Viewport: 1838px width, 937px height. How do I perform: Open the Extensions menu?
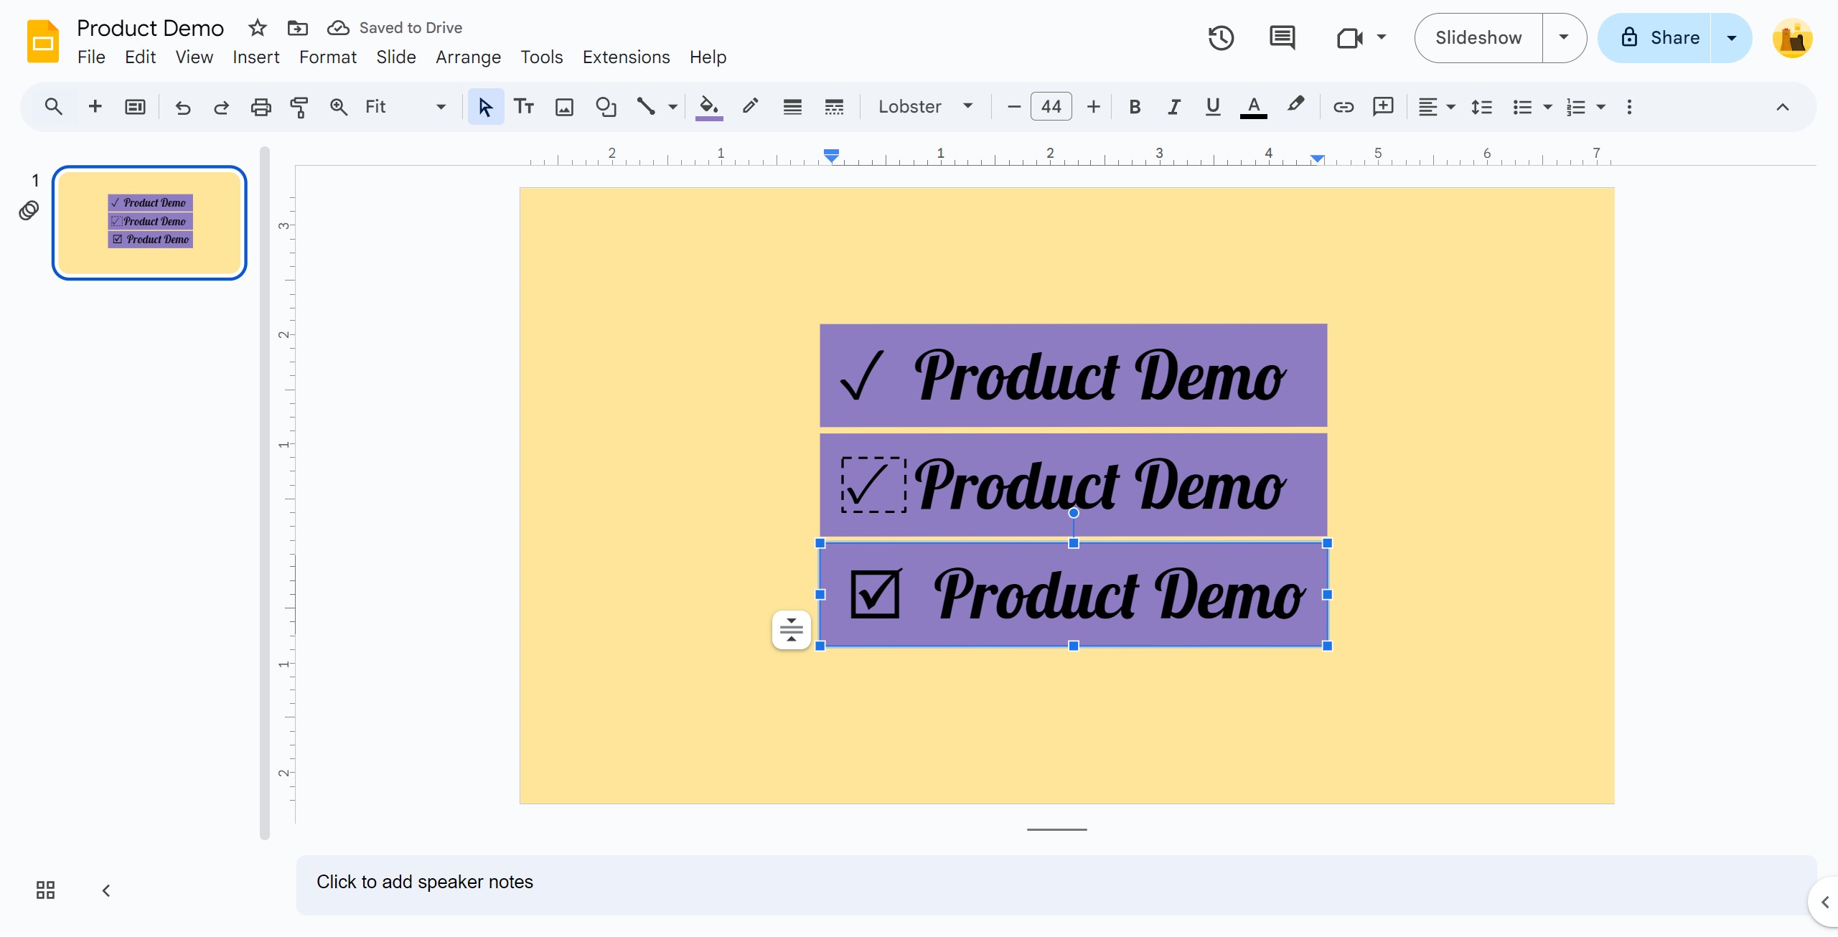click(x=626, y=57)
